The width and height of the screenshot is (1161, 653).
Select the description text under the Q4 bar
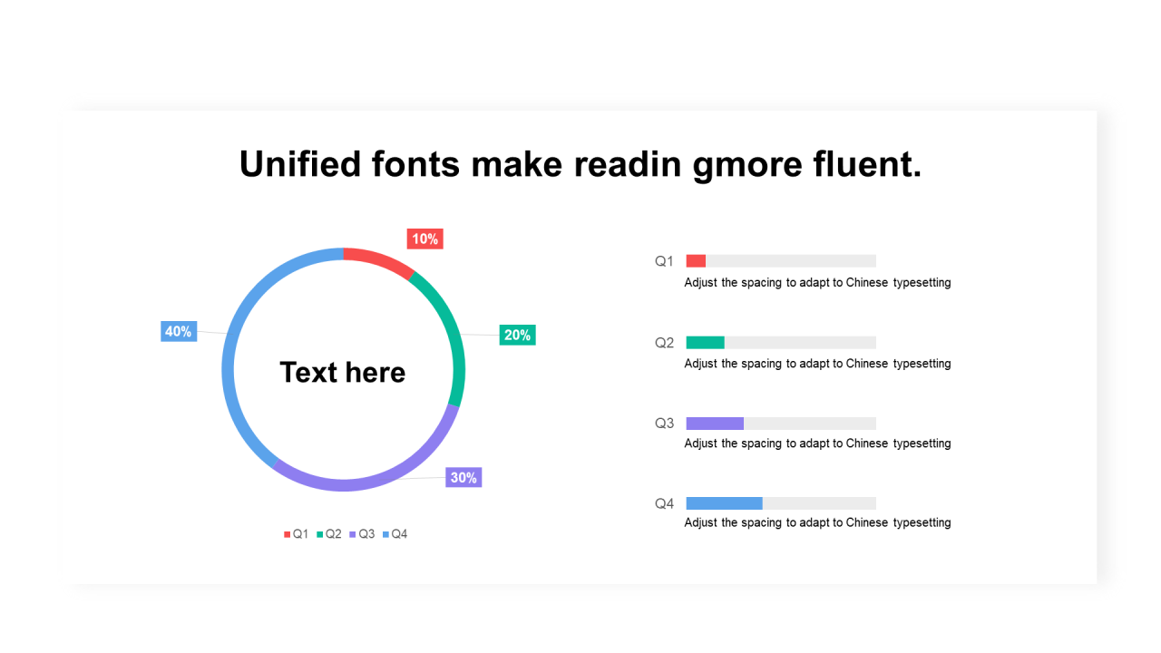(x=817, y=523)
